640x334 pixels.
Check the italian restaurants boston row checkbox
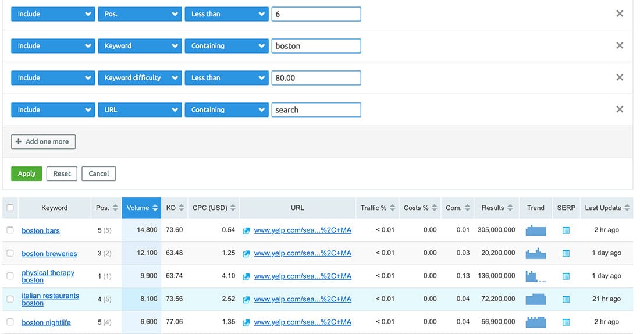pyautogui.click(x=10, y=299)
